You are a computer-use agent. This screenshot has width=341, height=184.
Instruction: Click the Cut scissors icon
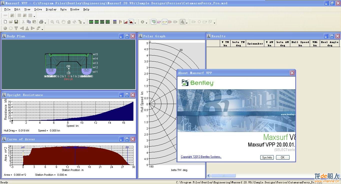point(23,22)
